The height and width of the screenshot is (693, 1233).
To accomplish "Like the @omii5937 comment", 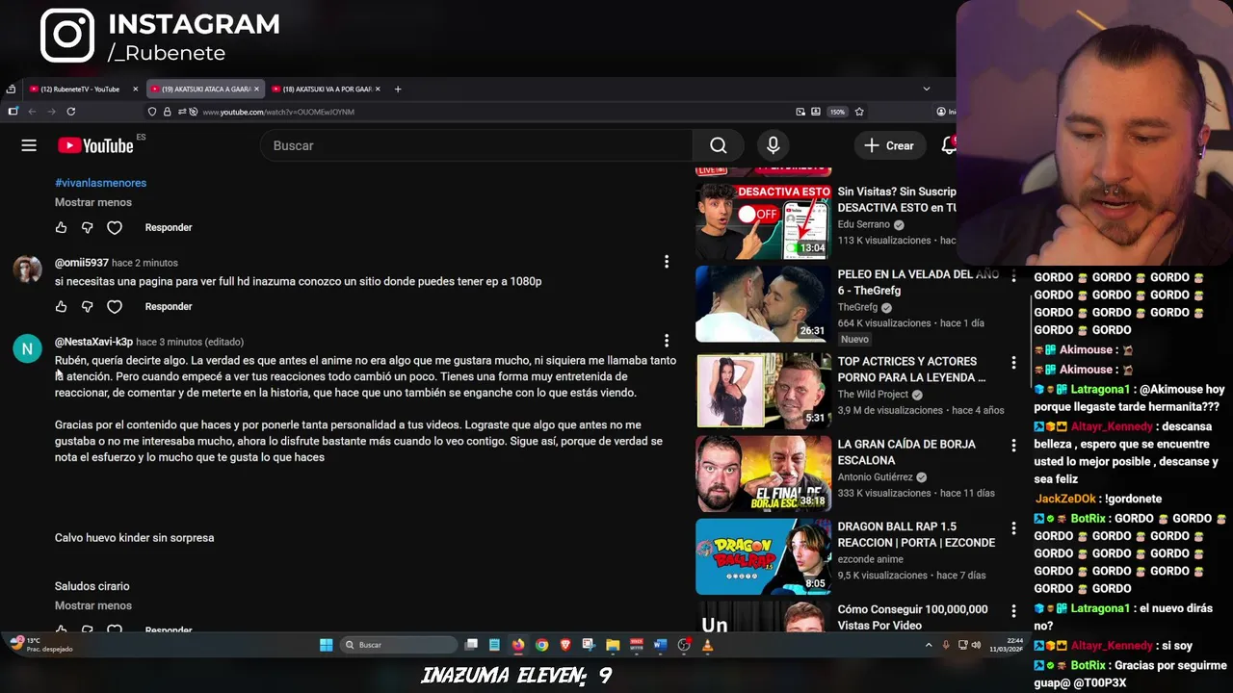I will [61, 306].
